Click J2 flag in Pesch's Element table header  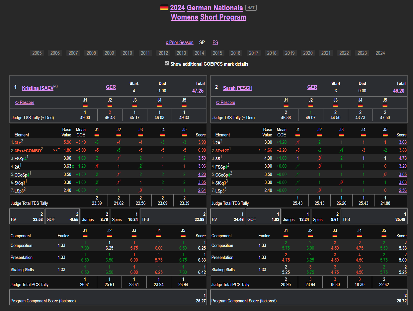pos(319,135)
